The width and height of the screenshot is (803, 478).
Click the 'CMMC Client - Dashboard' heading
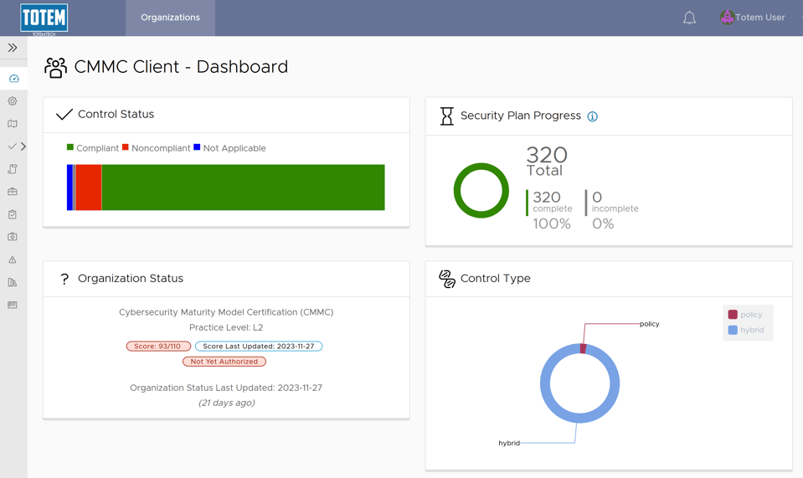(x=182, y=67)
